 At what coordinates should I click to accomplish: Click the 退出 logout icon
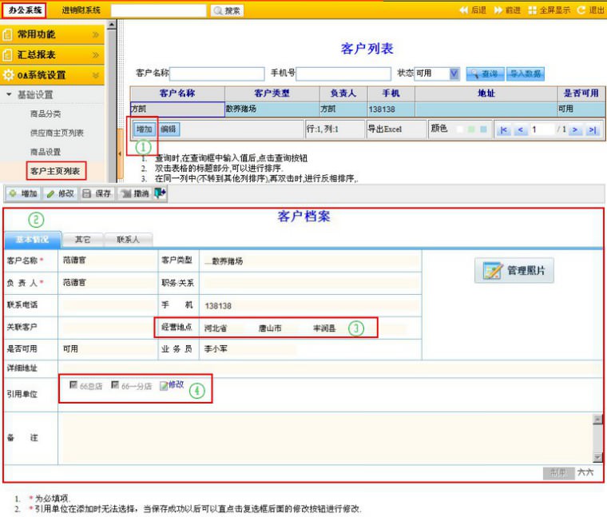click(x=581, y=10)
